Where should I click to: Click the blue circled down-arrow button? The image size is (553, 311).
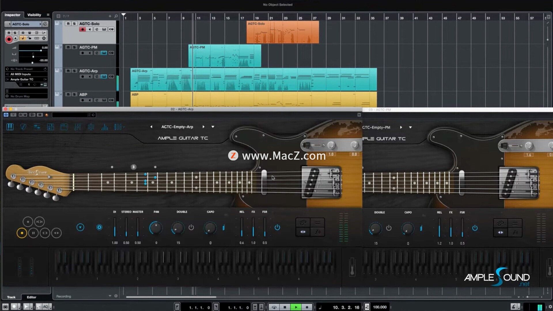coord(80,227)
